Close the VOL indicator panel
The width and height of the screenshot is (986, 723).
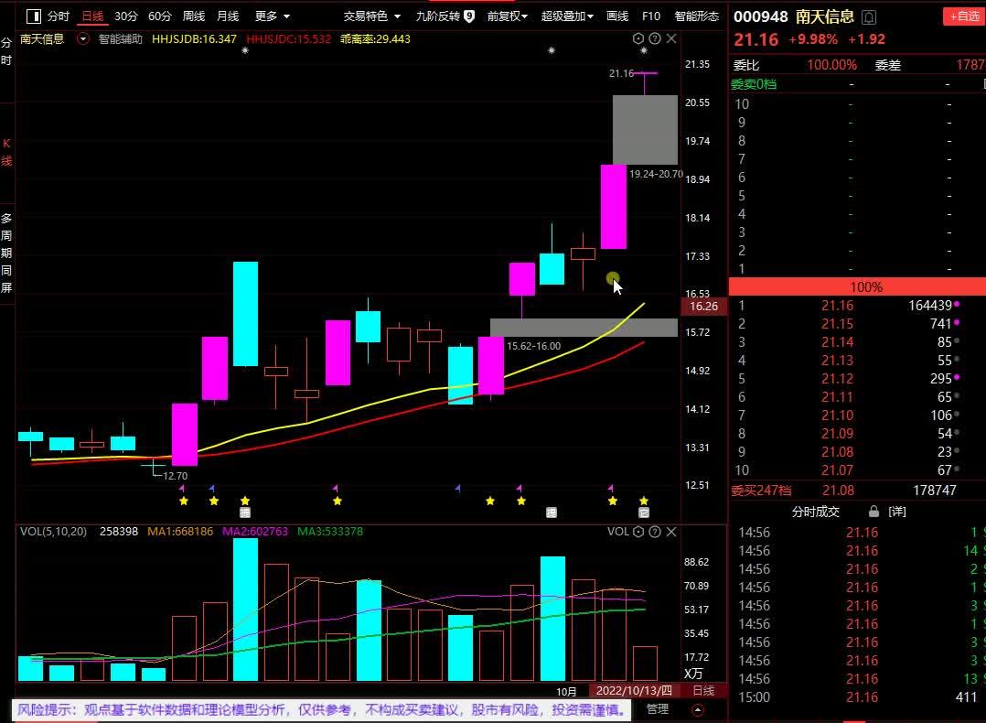tap(671, 532)
